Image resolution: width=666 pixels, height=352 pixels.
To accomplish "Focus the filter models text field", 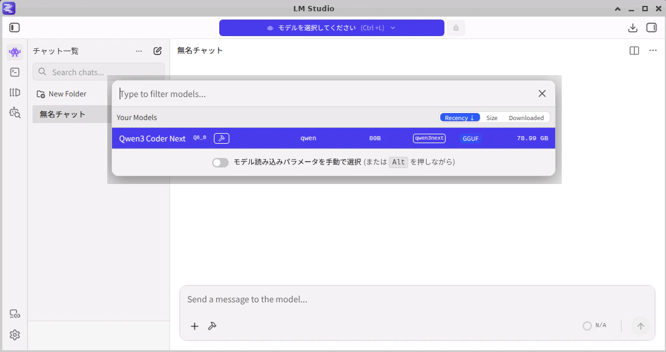I will [x=323, y=93].
